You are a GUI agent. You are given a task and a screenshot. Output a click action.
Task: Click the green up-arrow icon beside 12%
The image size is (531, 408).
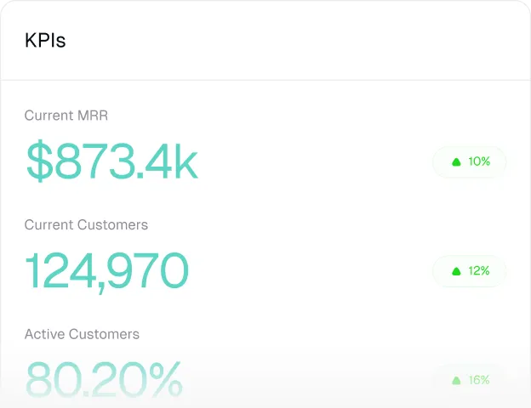456,271
